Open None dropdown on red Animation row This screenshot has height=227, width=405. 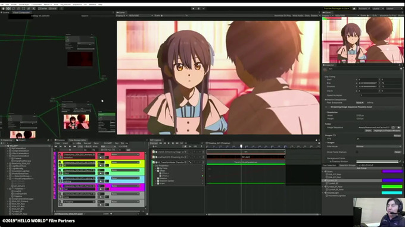125,155
